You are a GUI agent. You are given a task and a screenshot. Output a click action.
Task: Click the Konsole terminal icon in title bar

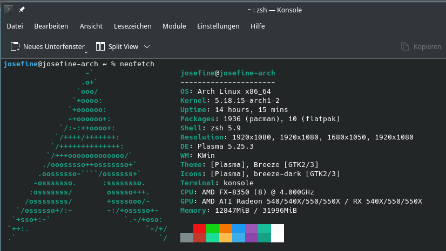tap(9, 10)
